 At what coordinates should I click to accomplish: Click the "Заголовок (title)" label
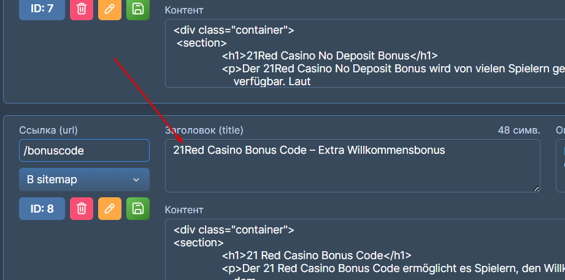[x=204, y=130]
